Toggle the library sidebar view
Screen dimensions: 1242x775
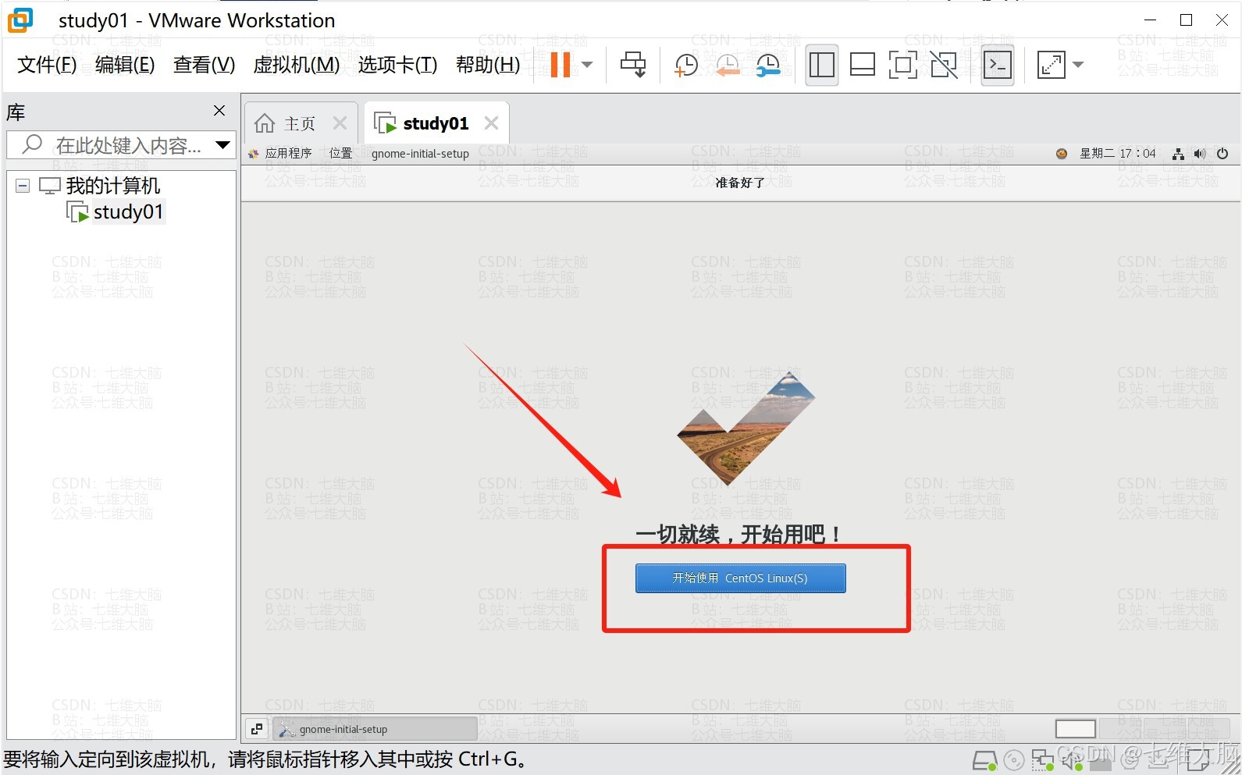[821, 65]
